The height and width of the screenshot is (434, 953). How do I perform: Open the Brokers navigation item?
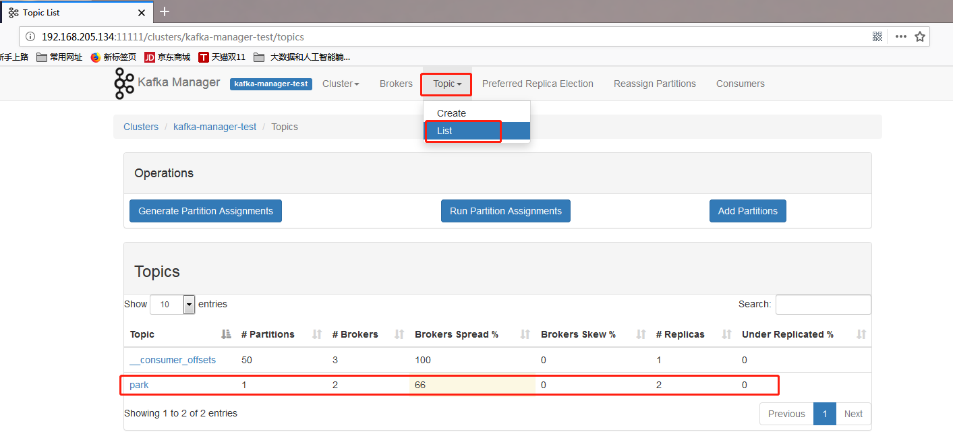[396, 84]
